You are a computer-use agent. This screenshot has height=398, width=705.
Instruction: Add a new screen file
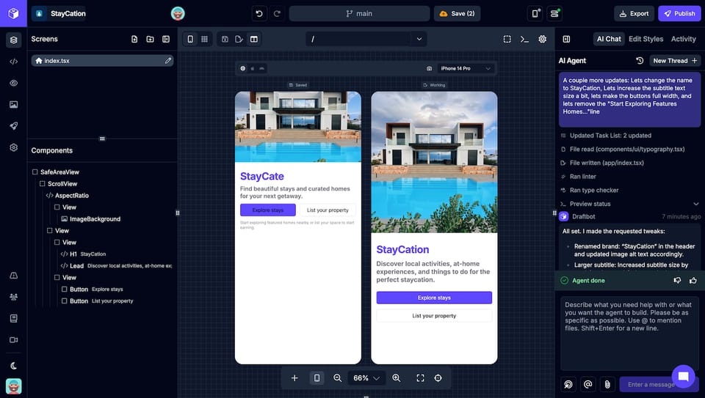pyautogui.click(x=134, y=39)
